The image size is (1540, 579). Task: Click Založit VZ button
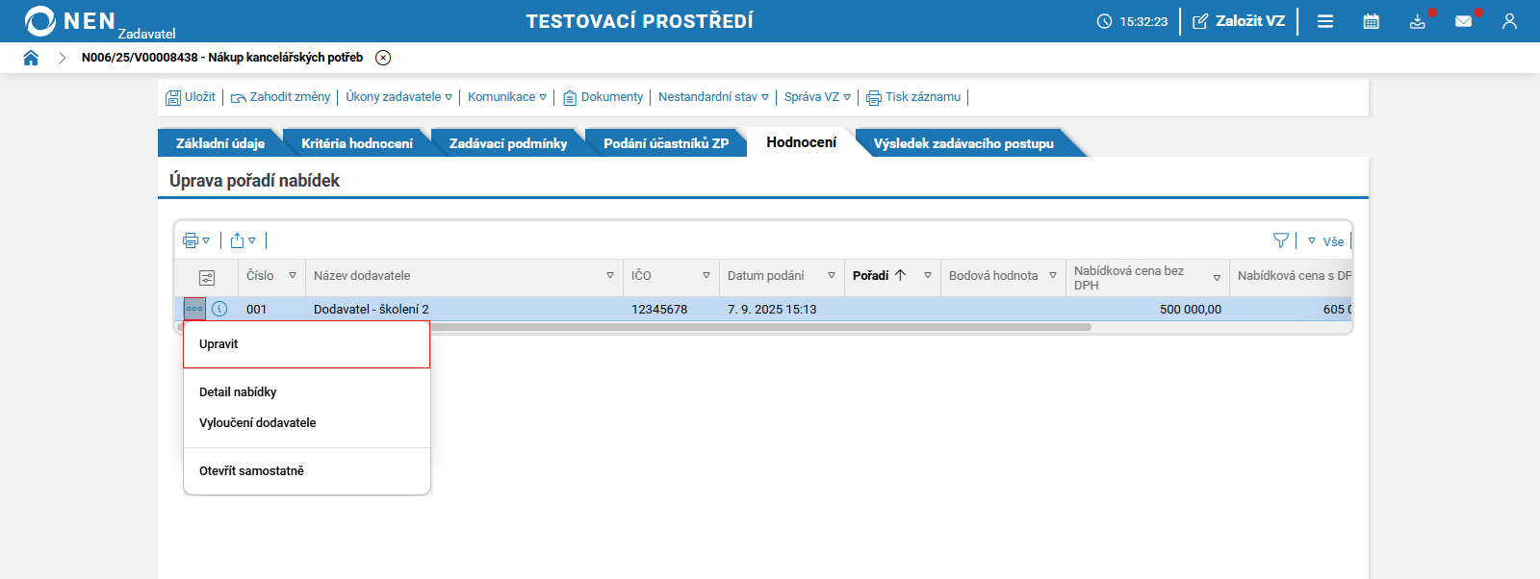1239,21
